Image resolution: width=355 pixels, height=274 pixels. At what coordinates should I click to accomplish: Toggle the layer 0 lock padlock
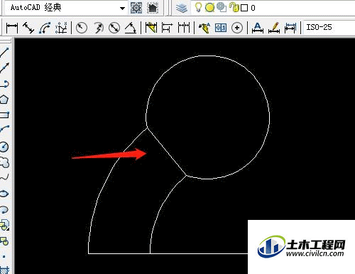(234, 8)
